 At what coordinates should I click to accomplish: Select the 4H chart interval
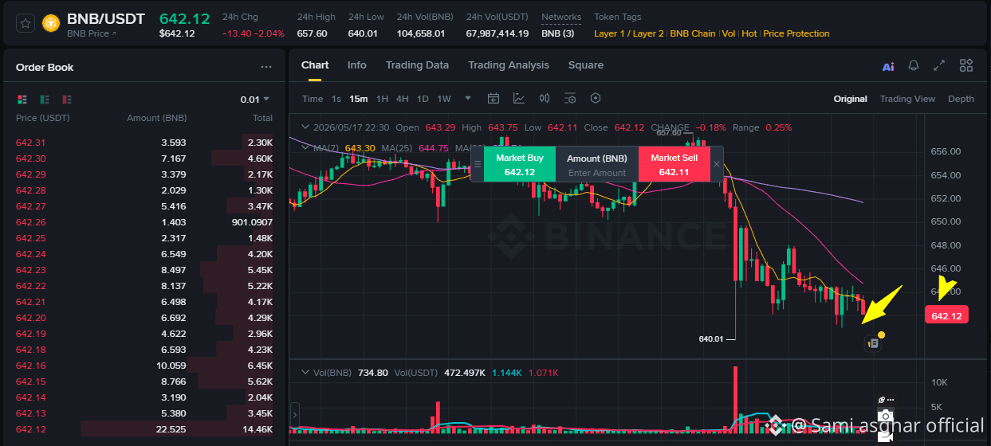point(403,99)
